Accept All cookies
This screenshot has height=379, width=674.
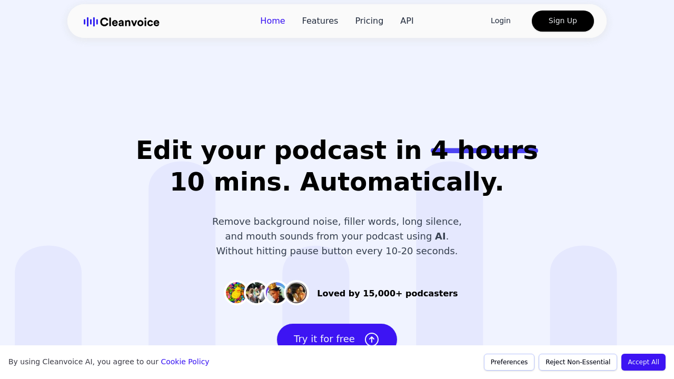643,362
